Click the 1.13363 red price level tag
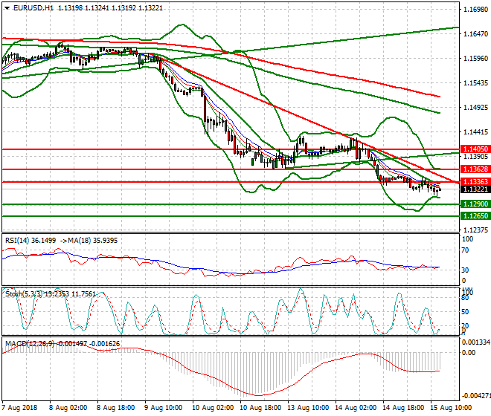The width and height of the screenshot is (491, 416). click(475, 182)
